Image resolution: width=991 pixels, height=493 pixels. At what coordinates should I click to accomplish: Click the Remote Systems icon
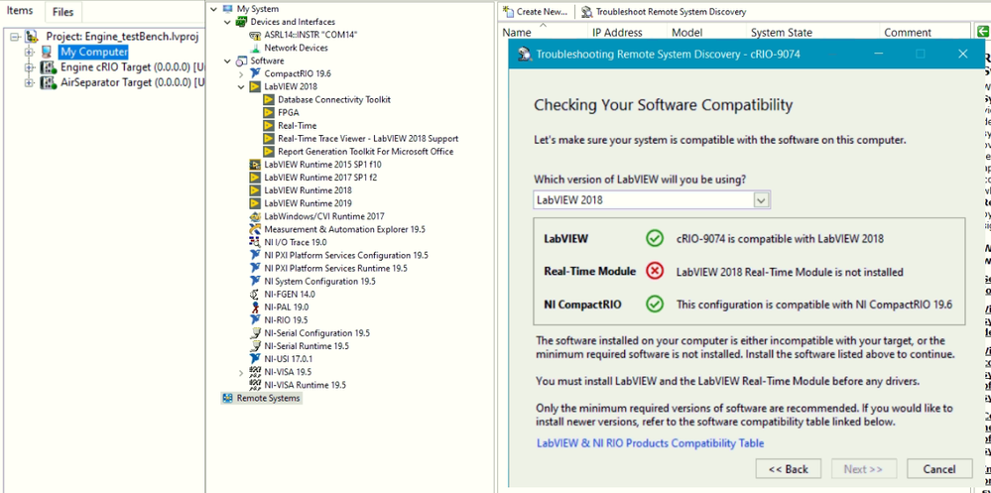coord(228,398)
